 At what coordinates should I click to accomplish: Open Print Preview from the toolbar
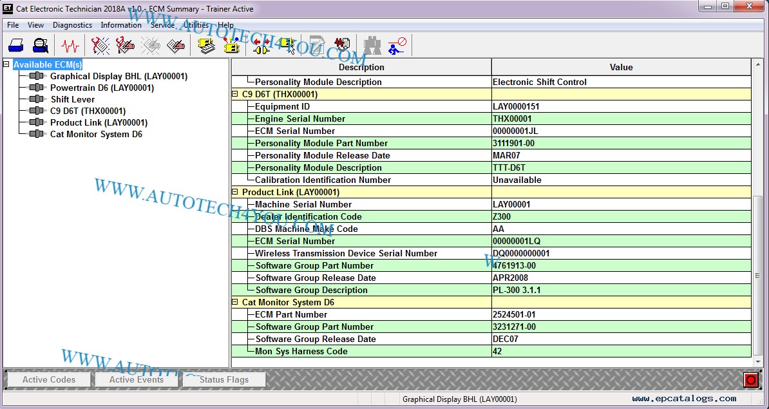[x=41, y=46]
